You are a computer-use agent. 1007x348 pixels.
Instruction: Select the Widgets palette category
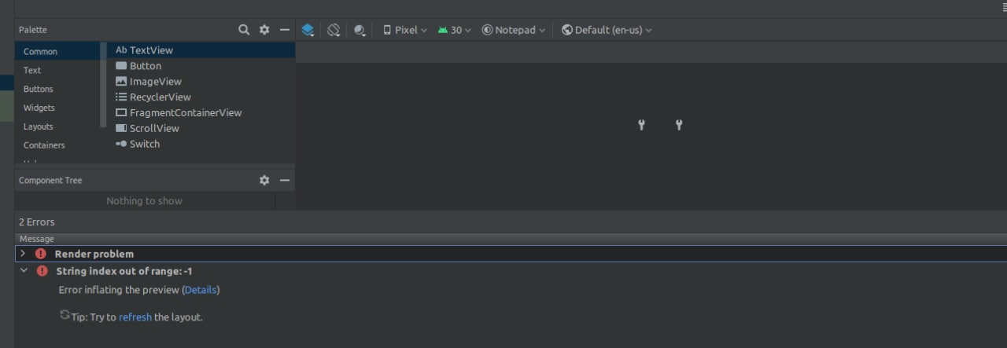57,108
